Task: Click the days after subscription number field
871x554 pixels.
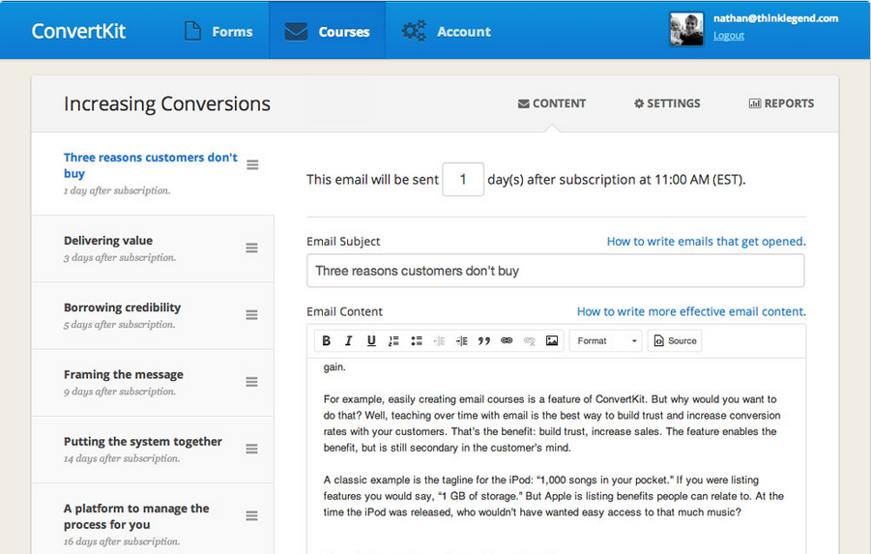Action: [x=463, y=179]
